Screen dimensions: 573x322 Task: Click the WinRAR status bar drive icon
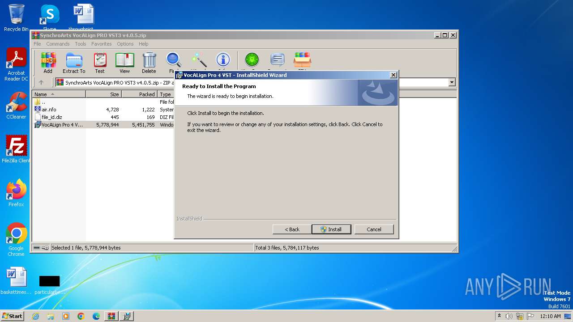pyautogui.click(x=37, y=248)
